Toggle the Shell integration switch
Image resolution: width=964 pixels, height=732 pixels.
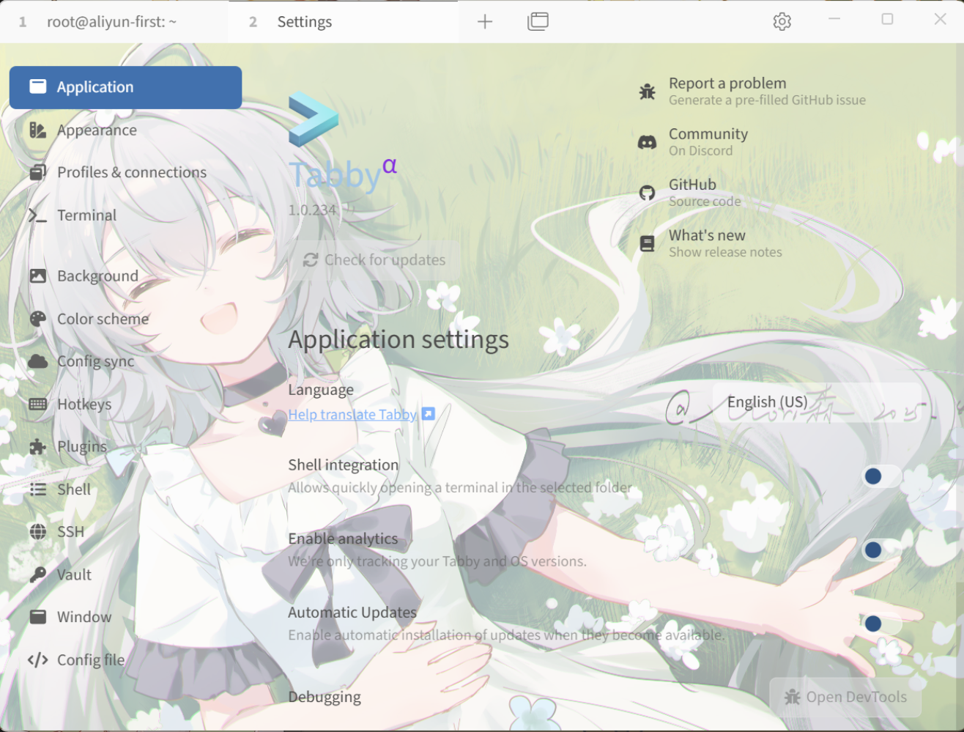click(x=881, y=476)
